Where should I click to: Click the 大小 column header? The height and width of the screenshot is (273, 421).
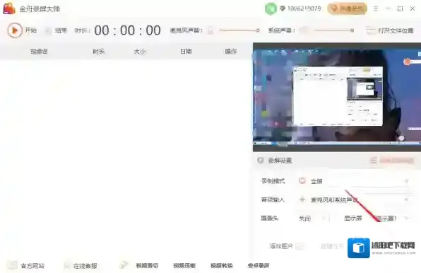[140, 51]
